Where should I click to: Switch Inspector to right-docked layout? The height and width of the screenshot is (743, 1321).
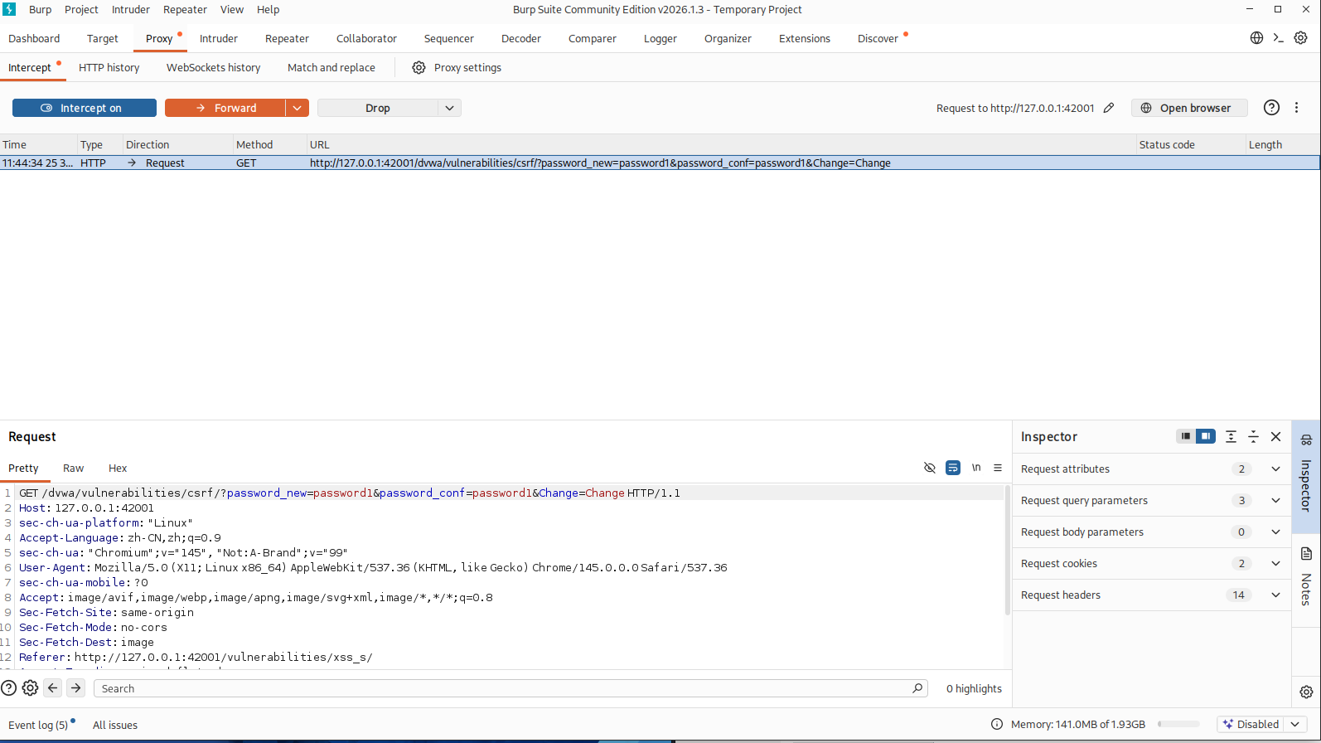pyautogui.click(x=1206, y=436)
